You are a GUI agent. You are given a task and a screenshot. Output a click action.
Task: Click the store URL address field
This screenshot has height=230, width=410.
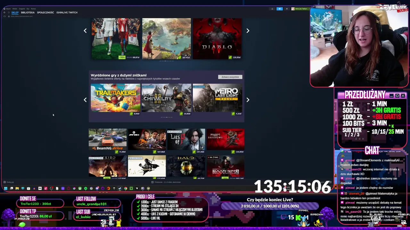[21, 16]
